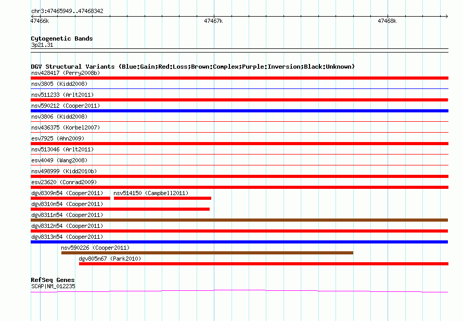Open the dgv805n67 (Park2010) label
This screenshot has height=321, width=463.
(110, 259)
